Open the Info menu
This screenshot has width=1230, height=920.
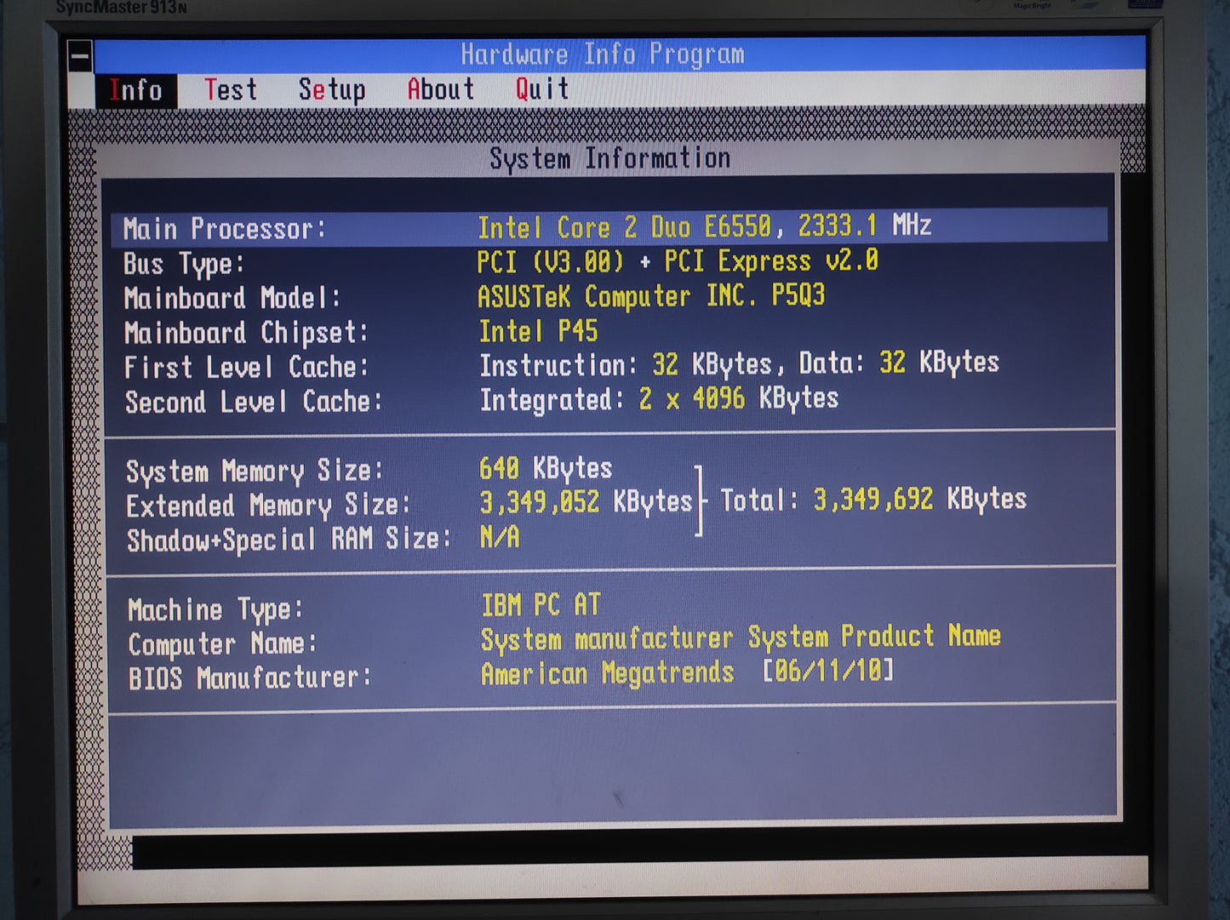click(136, 90)
